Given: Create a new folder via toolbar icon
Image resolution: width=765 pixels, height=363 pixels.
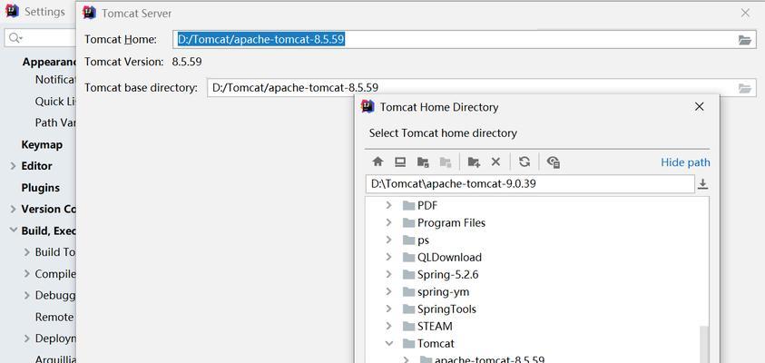Looking at the screenshot, I should [x=474, y=162].
